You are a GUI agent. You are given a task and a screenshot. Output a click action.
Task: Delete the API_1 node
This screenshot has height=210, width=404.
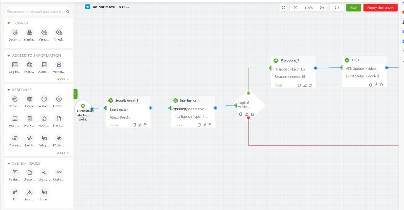coord(382,85)
